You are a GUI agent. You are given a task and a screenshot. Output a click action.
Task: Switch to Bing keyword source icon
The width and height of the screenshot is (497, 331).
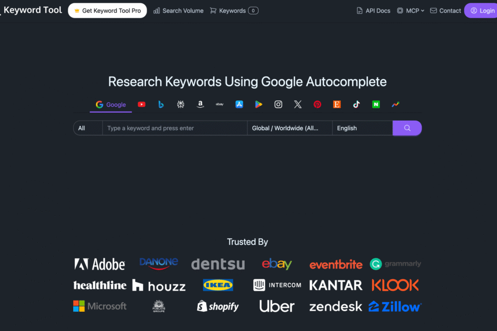(161, 104)
